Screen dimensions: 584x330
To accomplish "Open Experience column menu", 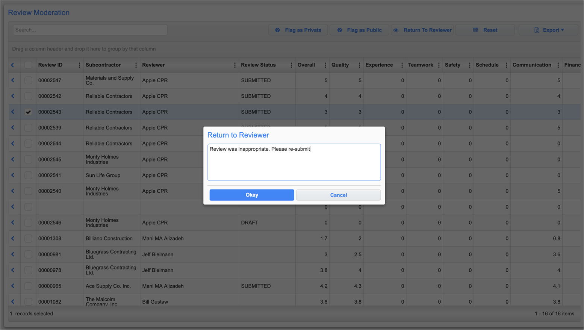I will coord(402,65).
